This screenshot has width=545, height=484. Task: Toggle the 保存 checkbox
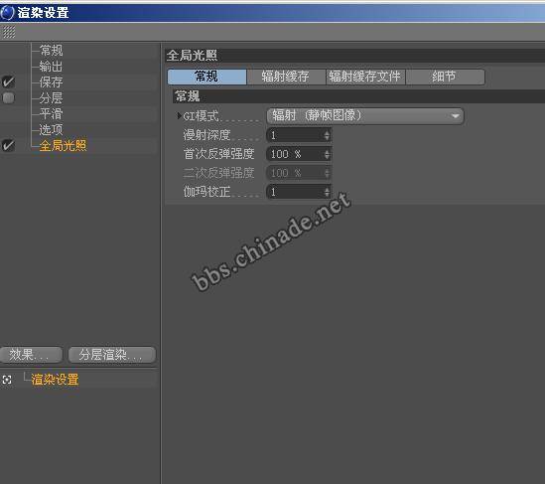8,82
